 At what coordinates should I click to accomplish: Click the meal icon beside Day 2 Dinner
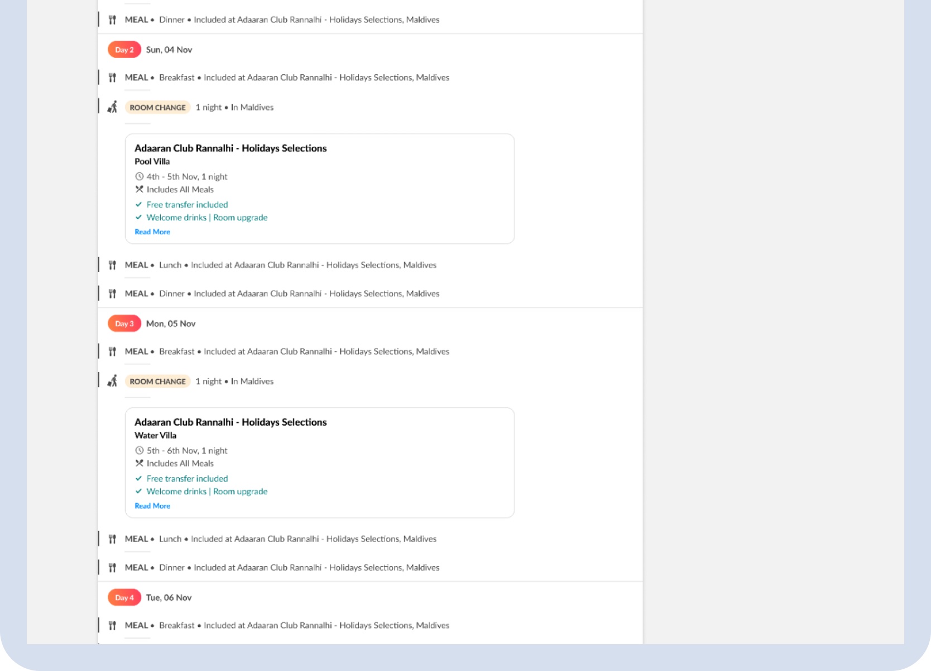pos(112,294)
